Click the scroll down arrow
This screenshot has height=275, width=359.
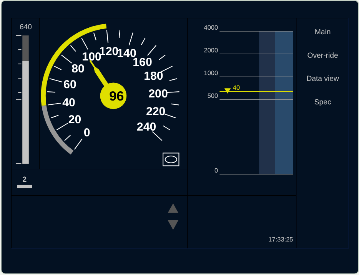click(173, 225)
